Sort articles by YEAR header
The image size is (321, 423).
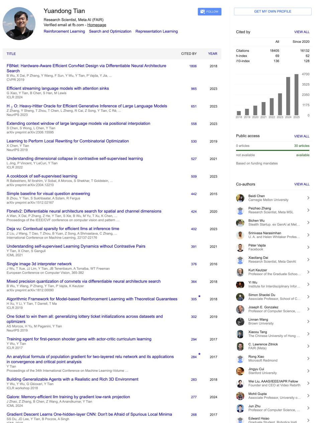(213, 54)
